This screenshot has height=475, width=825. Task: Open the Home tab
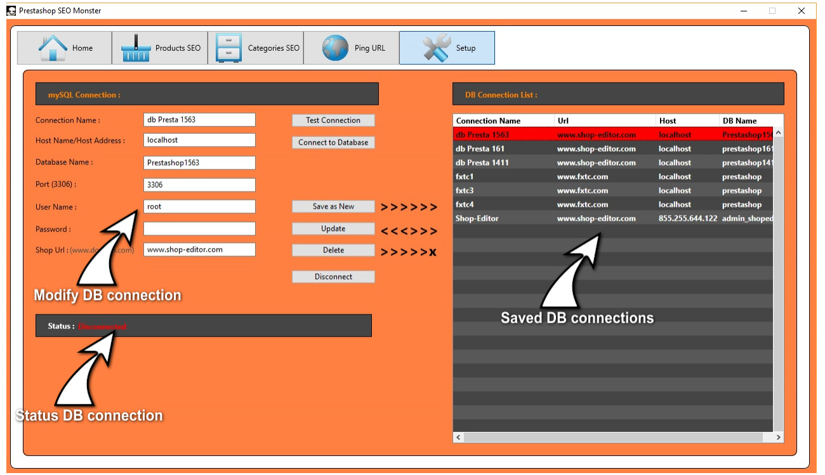[x=64, y=48]
